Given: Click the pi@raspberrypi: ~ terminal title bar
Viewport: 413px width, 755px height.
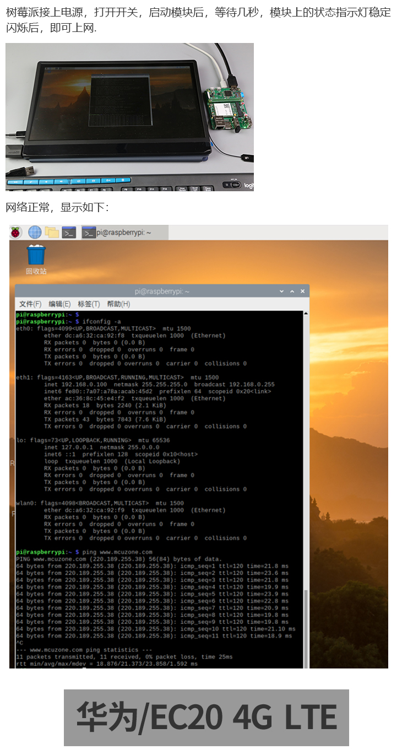Looking at the screenshot, I should tap(162, 292).
